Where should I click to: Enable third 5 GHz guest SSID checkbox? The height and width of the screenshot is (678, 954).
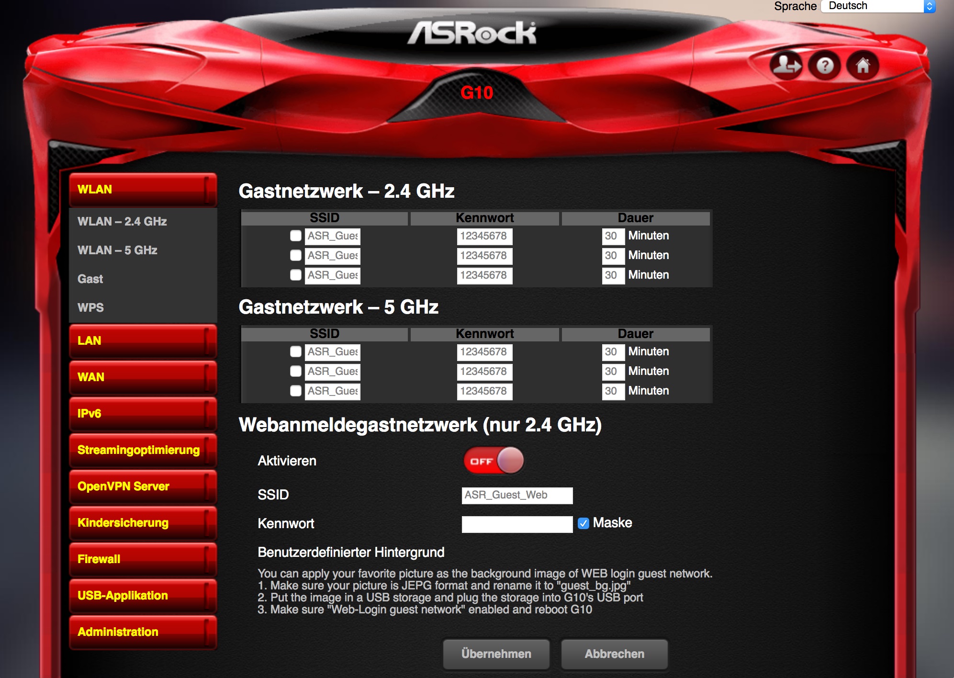[296, 391]
